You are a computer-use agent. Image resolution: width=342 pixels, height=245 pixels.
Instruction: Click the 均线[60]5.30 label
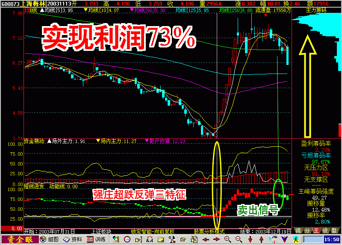pyautogui.click(x=147, y=10)
